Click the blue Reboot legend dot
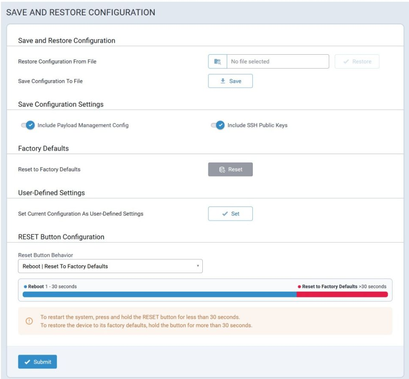 26,287
